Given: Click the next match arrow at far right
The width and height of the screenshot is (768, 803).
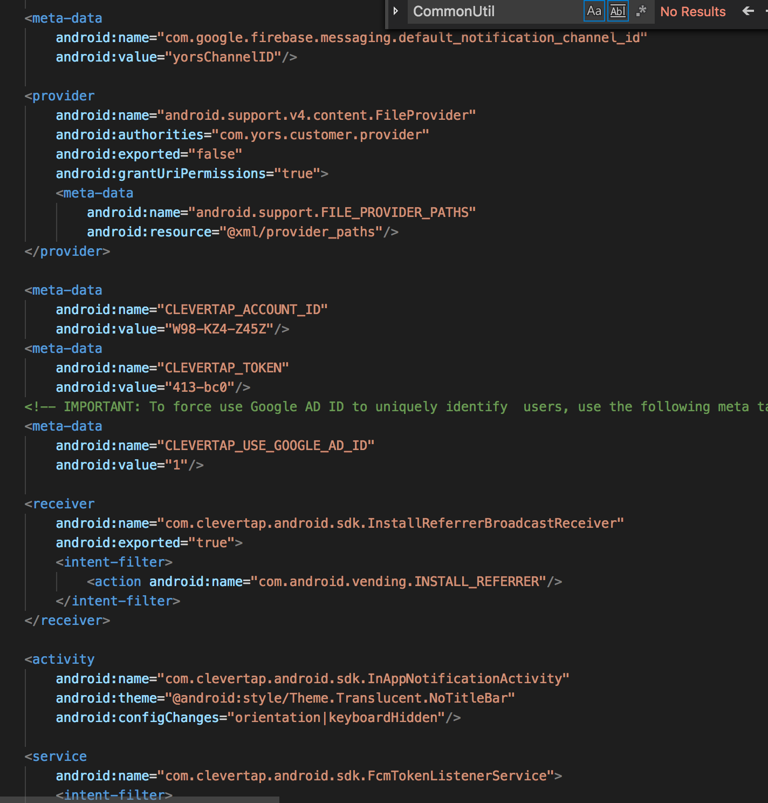Looking at the screenshot, I should point(765,11).
